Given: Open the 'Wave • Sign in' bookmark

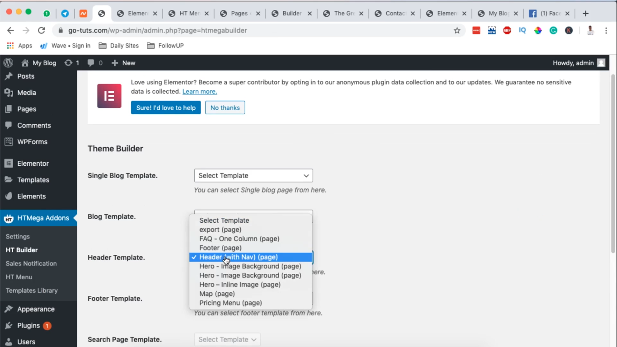Looking at the screenshot, I should 65,46.
